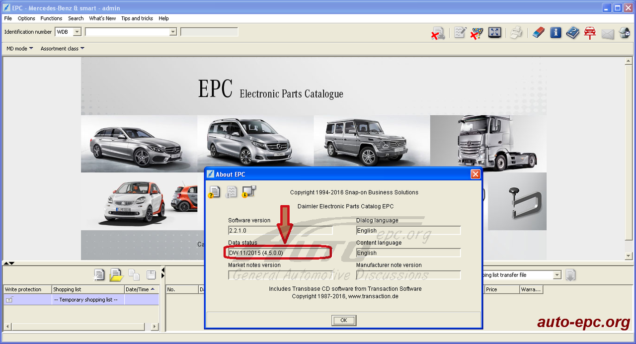Click the greyed notes icon in About EPC
The image size is (636, 344).
pyautogui.click(x=231, y=191)
